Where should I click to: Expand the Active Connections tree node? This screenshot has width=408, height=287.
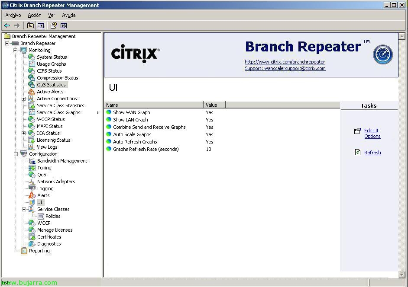click(x=24, y=99)
